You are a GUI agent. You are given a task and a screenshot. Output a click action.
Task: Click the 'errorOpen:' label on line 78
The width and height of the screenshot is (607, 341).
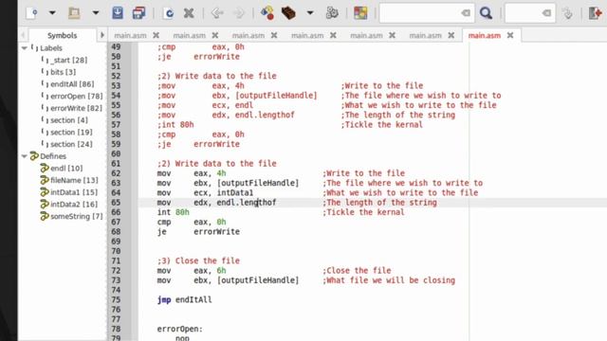[x=180, y=329]
